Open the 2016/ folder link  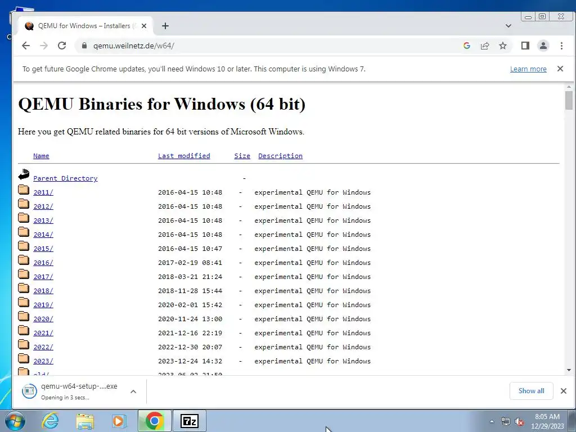[43, 263]
